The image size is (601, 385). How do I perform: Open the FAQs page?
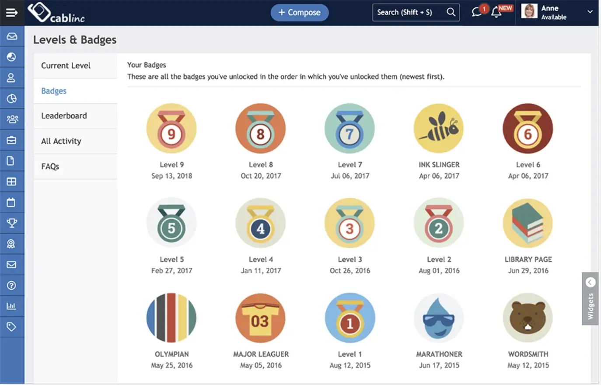point(50,166)
